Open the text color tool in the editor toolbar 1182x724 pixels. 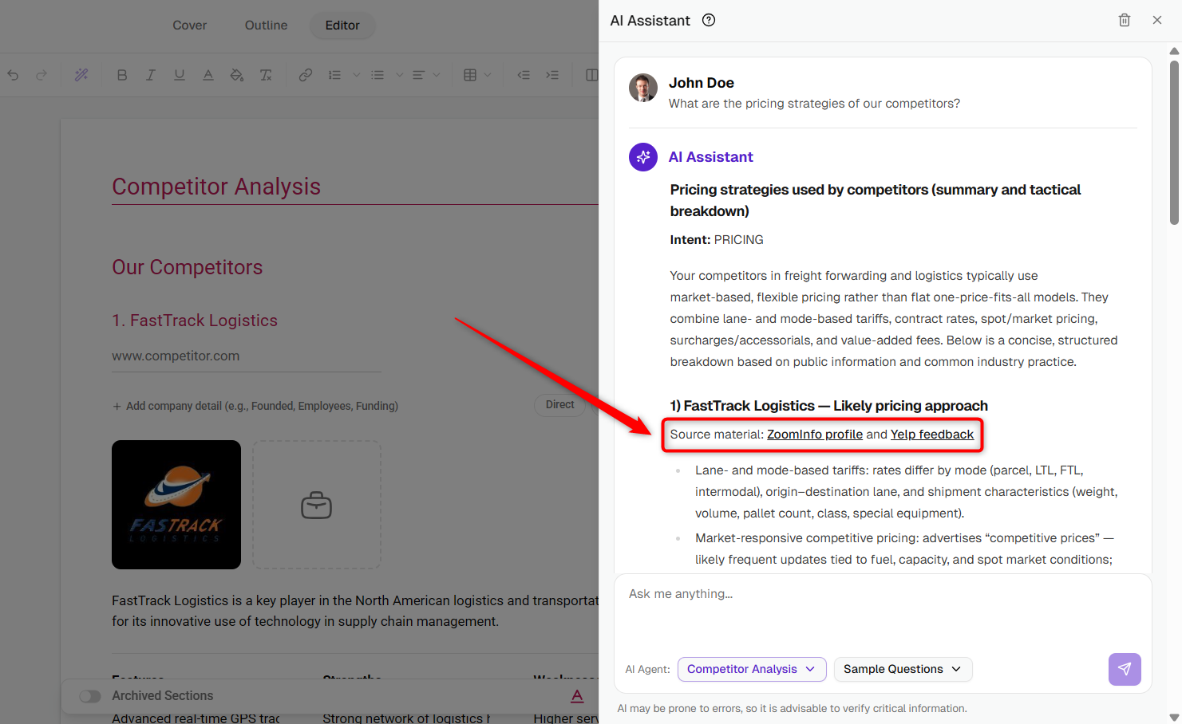tap(208, 75)
